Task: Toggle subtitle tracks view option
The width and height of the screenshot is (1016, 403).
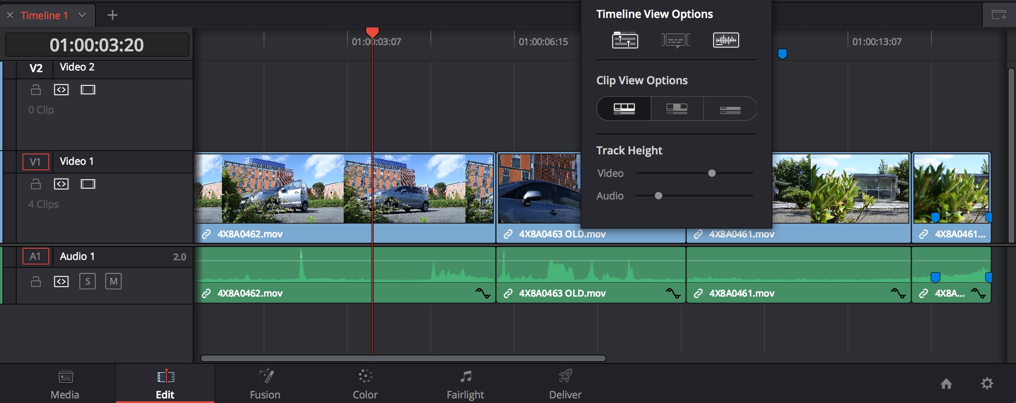Action: click(675, 40)
